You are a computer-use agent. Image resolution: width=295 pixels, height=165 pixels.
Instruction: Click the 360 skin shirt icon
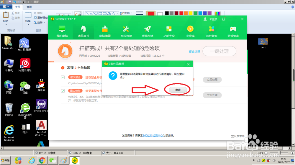click(x=224, y=19)
